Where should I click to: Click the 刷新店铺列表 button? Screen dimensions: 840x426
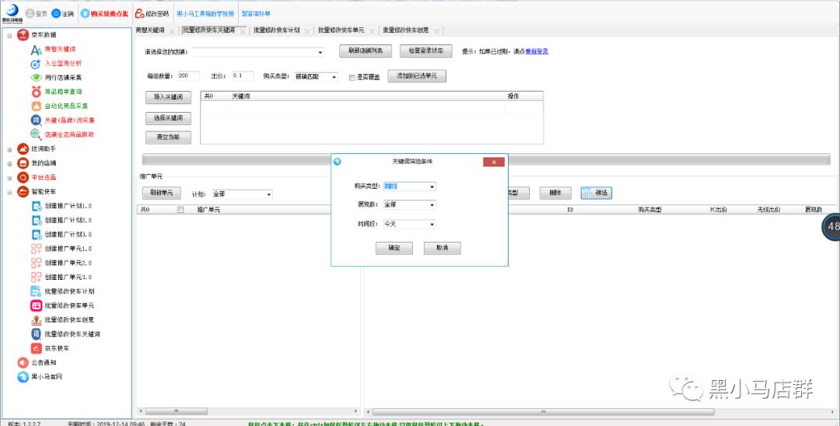[366, 51]
